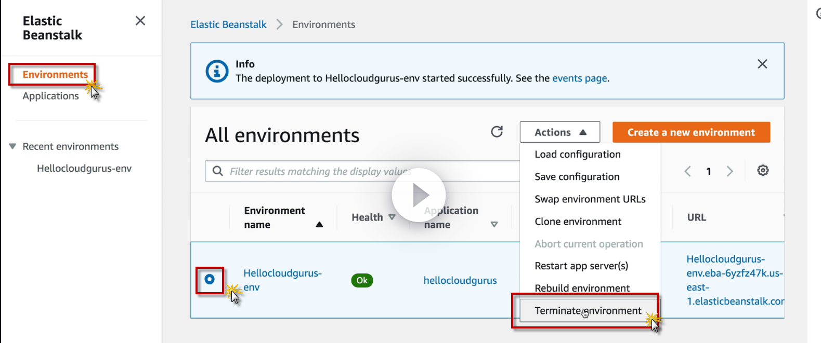
Task: Sort by Environment name column arrow
Action: pyautogui.click(x=319, y=225)
